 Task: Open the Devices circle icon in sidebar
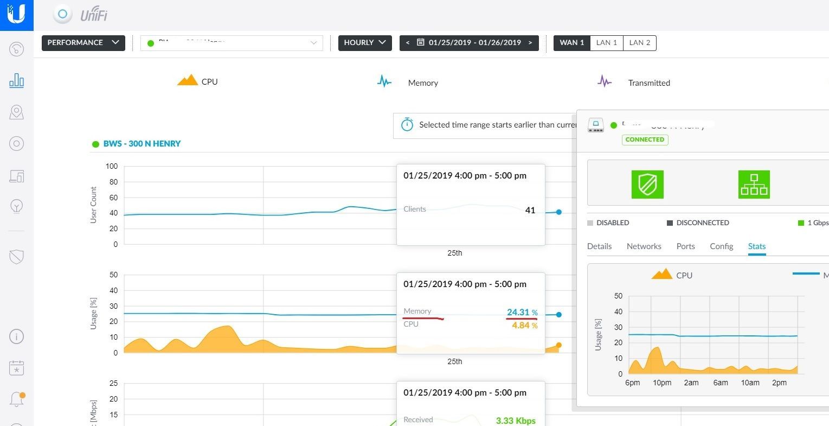click(x=16, y=144)
